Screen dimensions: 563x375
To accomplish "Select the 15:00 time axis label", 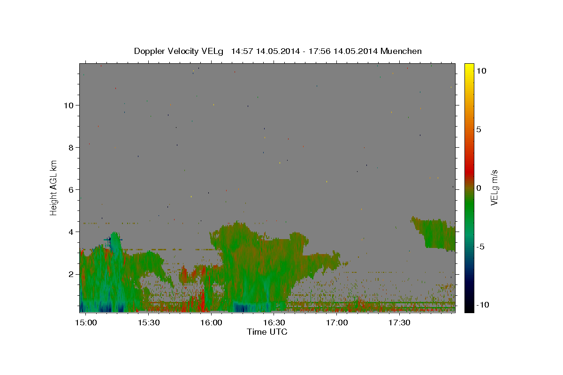I will [x=86, y=323].
